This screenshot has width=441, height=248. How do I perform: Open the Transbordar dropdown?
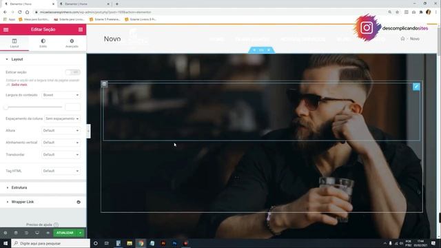(x=61, y=154)
